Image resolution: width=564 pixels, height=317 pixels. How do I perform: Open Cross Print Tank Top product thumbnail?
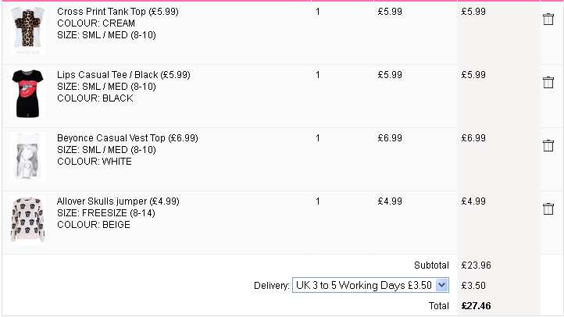(27, 30)
